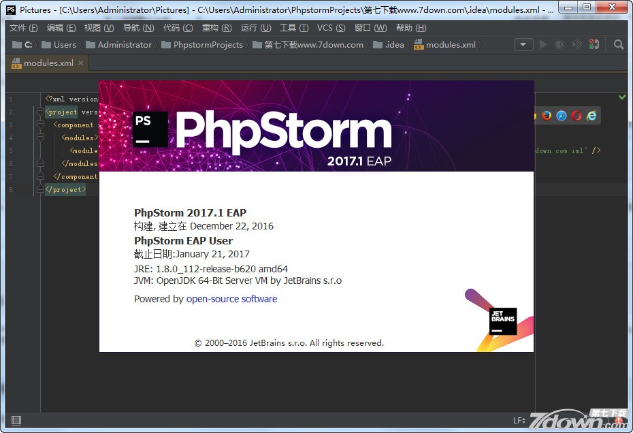The height and width of the screenshot is (433, 633).
Task: Open the 视图 (V) menu
Action: (99, 27)
